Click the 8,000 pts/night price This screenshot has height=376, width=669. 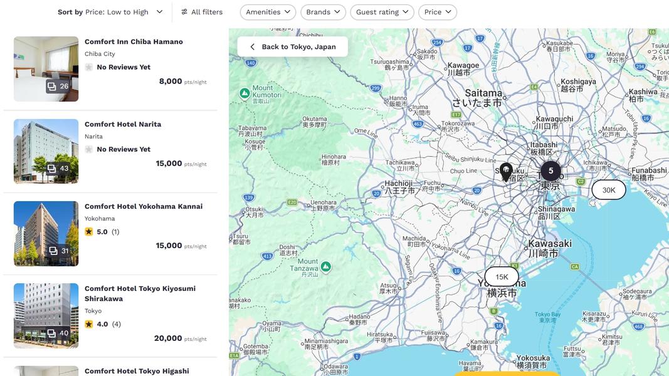(182, 81)
